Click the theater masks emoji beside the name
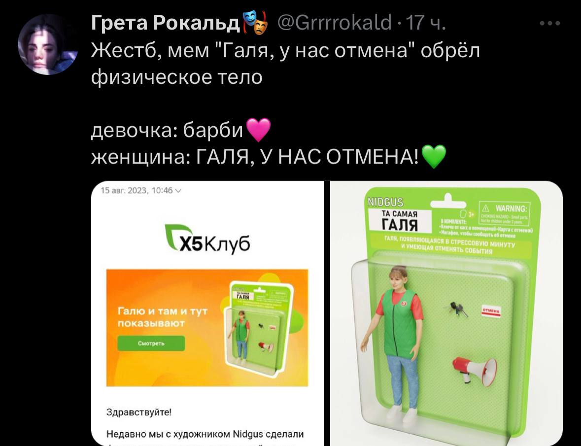Viewport: 581px width, 446px height. (x=255, y=23)
